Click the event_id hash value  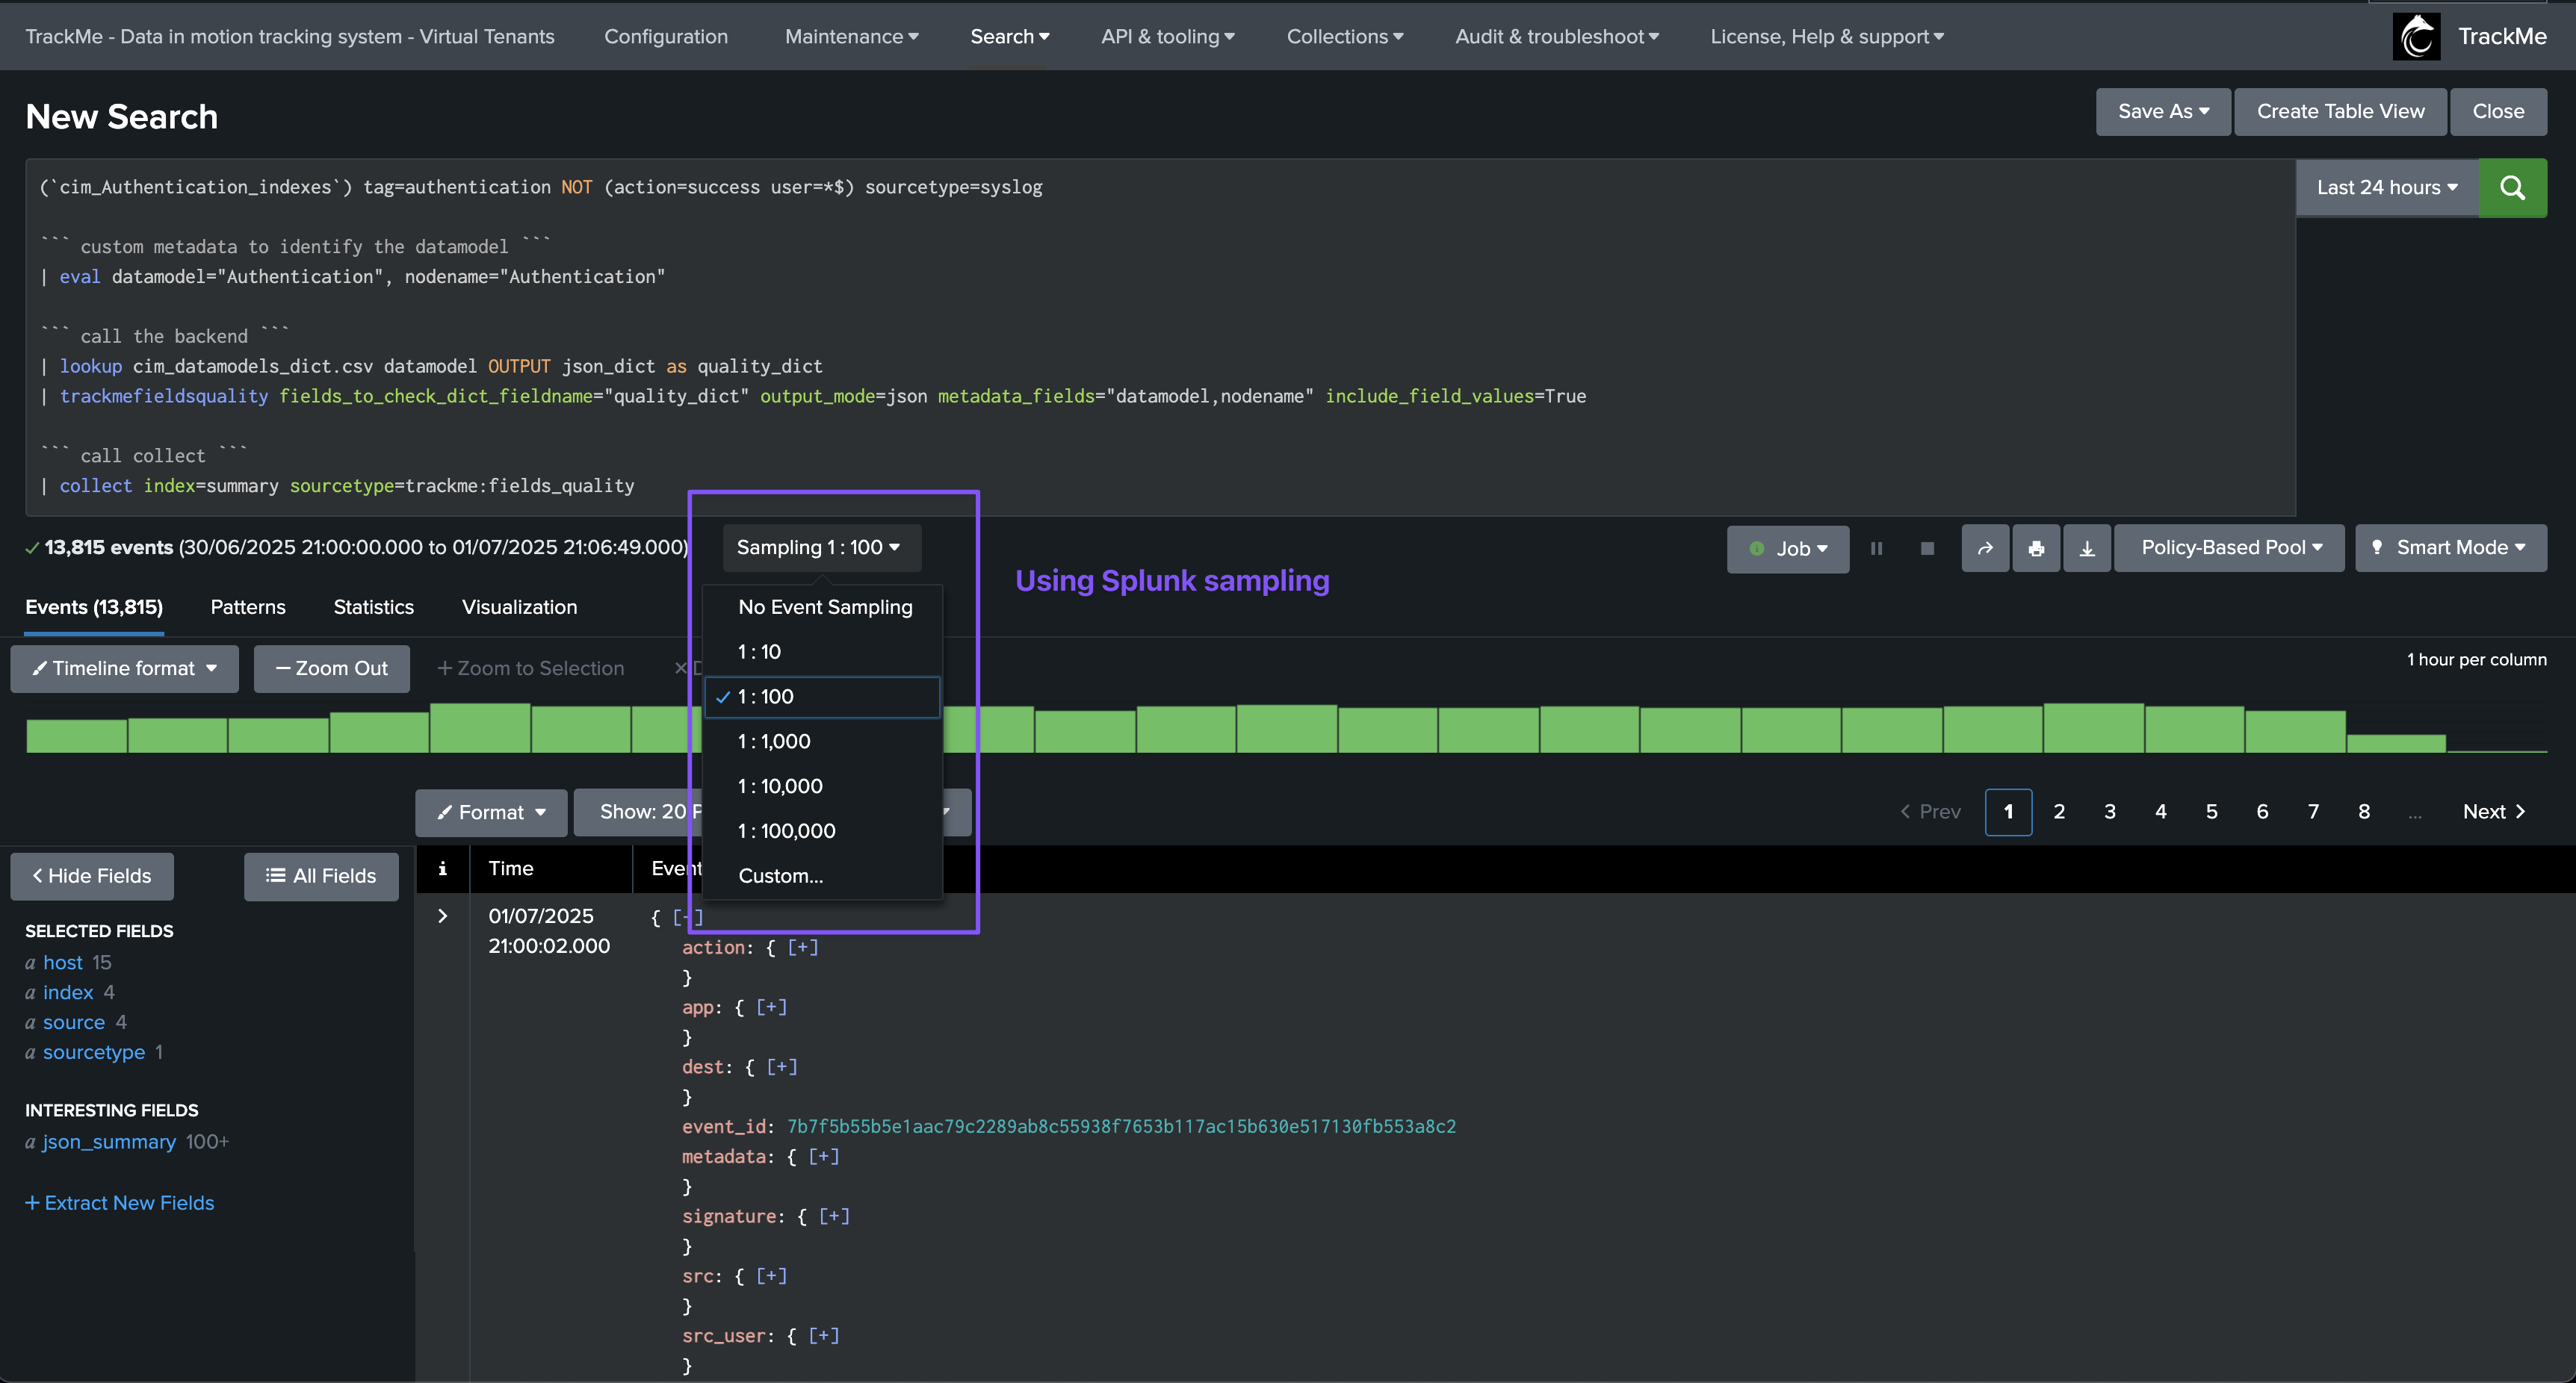[1121, 1126]
